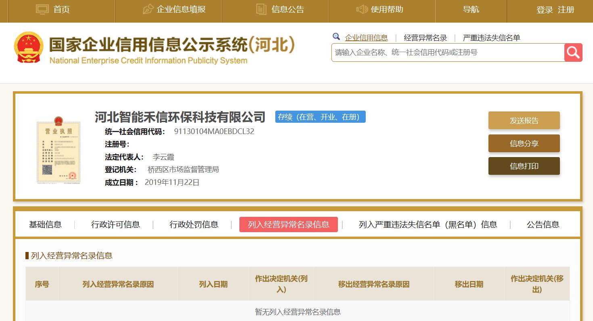Viewport: 593px width, 321px height.
Task: Switch to the 行政处罚信息 tab
Action: pyautogui.click(x=194, y=224)
